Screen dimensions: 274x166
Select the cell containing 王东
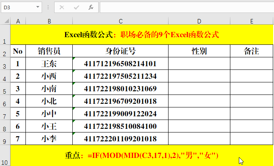pyautogui.click(x=49, y=63)
